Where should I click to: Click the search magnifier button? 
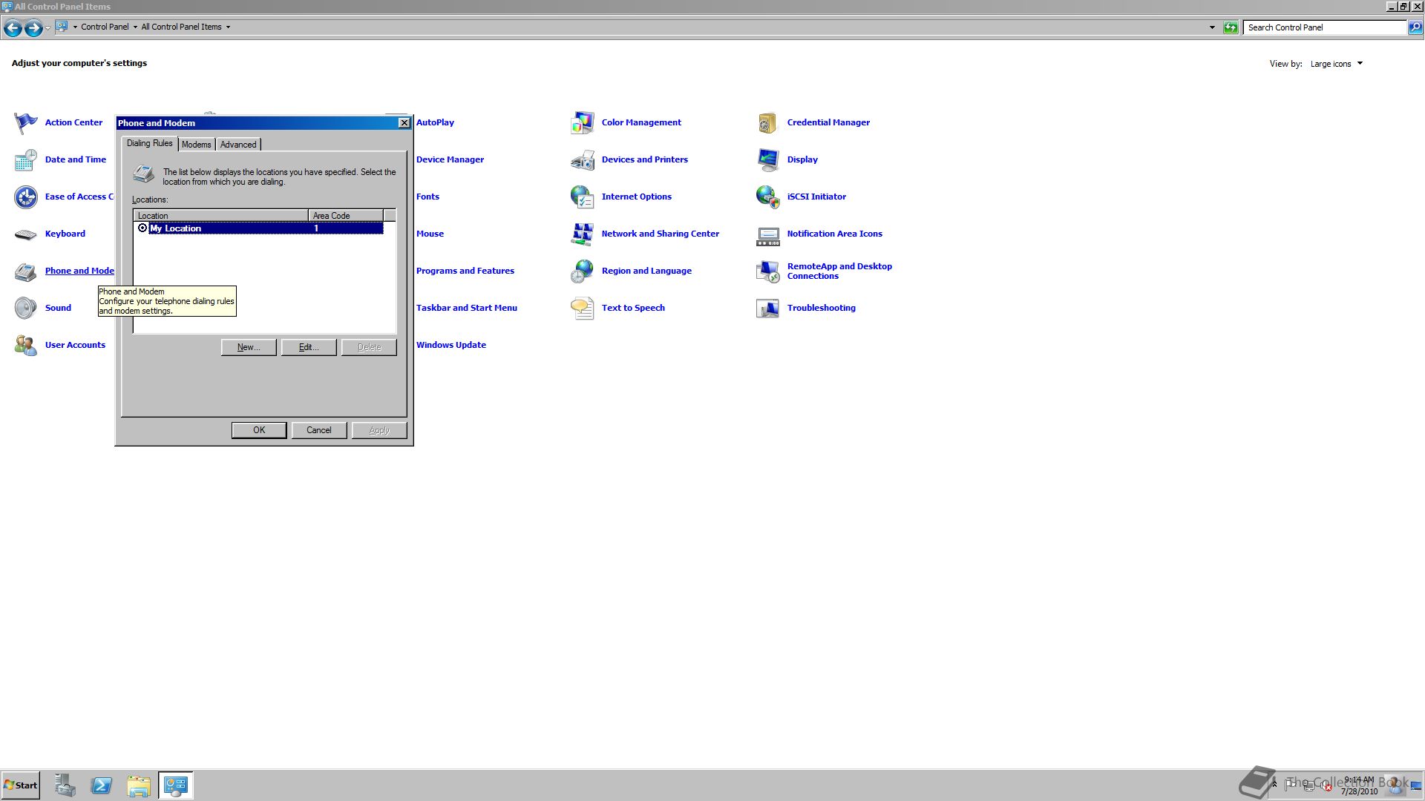click(x=1415, y=27)
